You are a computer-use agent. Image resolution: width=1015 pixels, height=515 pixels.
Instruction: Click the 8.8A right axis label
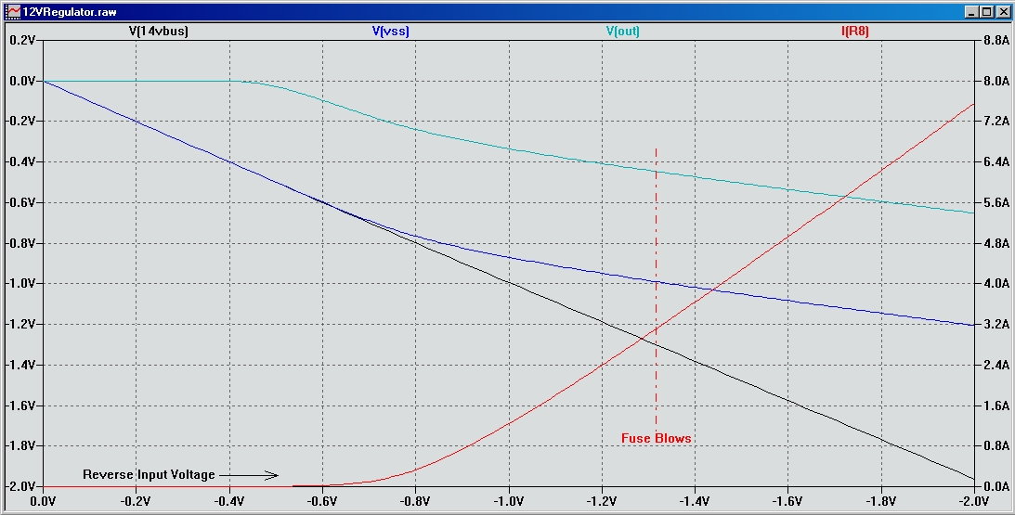point(995,40)
